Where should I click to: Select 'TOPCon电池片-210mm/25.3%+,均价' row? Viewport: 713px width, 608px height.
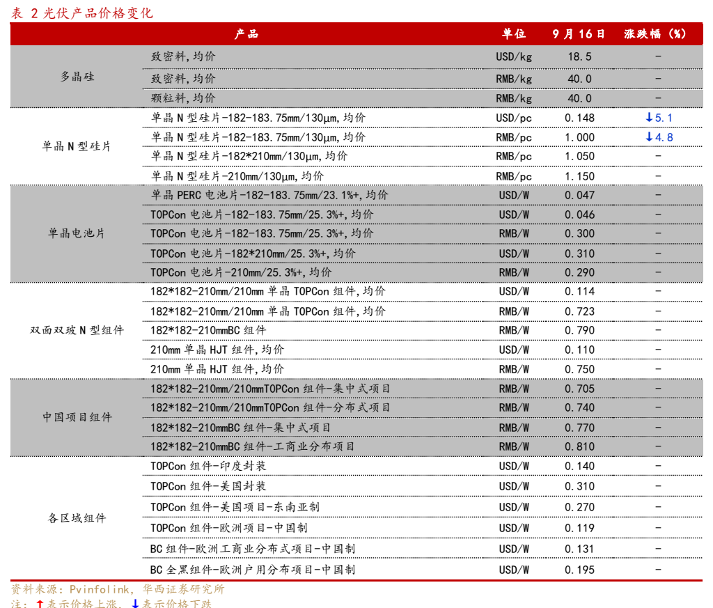(x=241, y=272)
